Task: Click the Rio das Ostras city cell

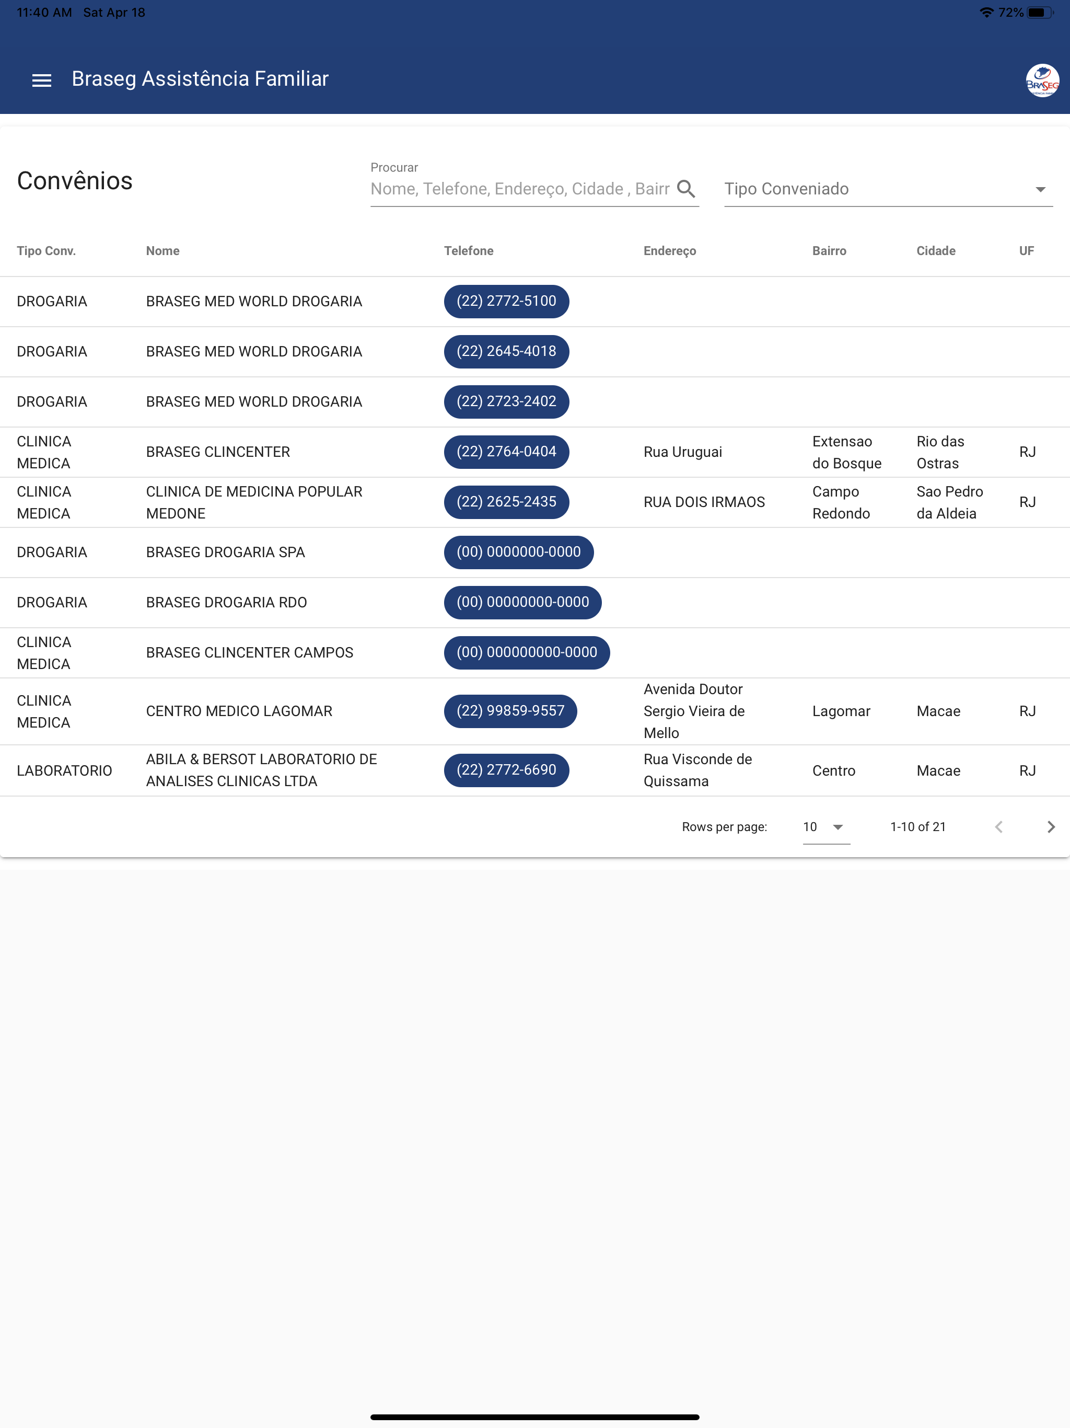Action: (940, 453)
